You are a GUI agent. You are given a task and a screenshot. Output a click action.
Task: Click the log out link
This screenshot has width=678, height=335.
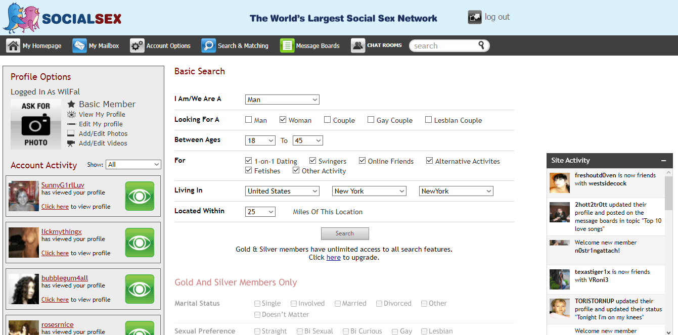tap(497, 17)
